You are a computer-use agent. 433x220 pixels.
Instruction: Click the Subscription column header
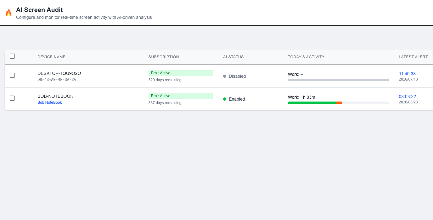(164, 57)
